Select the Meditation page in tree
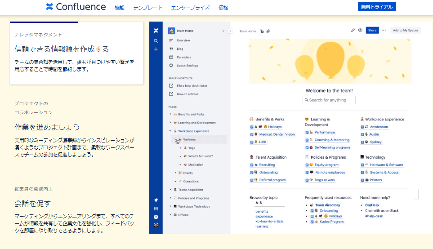The image size is (433, 249). pos(196,165)
